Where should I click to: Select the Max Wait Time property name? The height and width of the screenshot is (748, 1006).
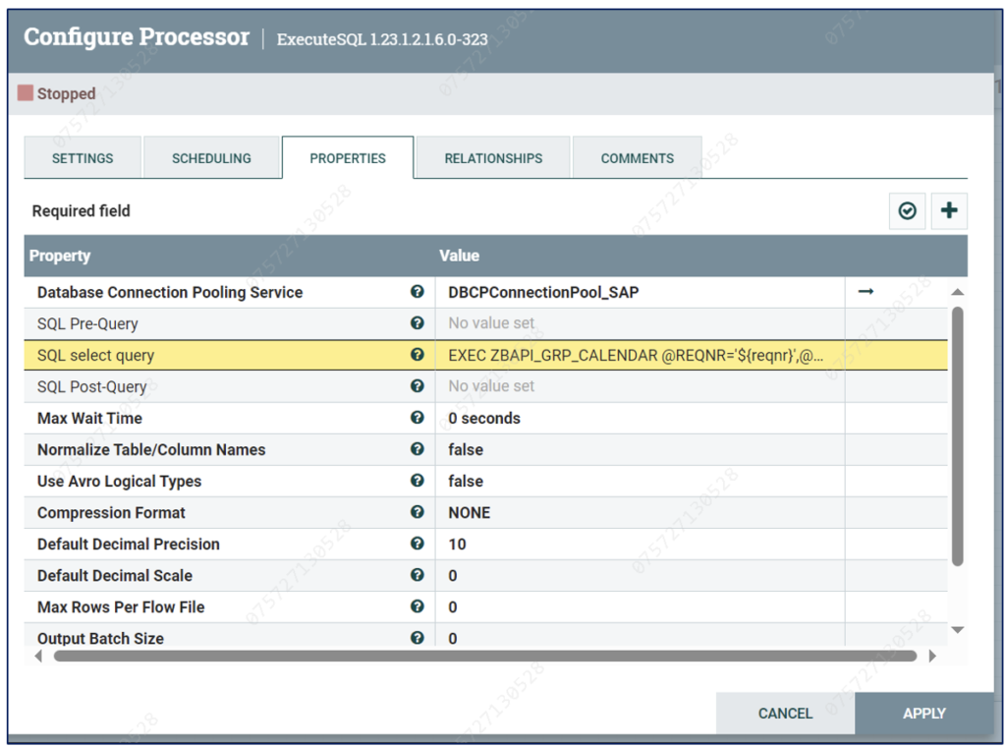coord(89,418)
